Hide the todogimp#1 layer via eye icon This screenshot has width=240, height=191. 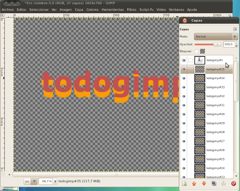pos(184,60)
